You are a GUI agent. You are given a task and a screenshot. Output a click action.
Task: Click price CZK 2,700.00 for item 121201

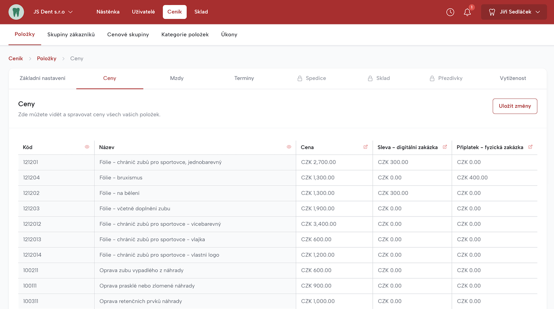pos(319,162)
